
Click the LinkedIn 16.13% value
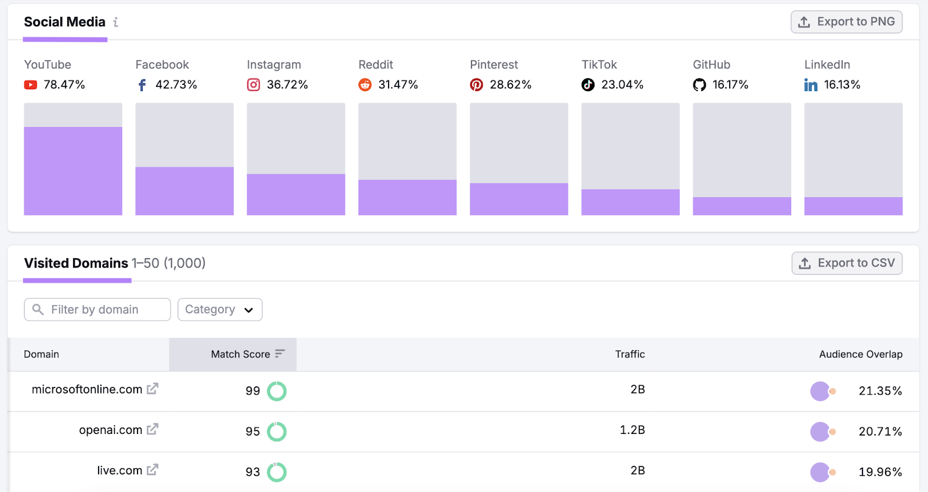(x=842, y=85)
